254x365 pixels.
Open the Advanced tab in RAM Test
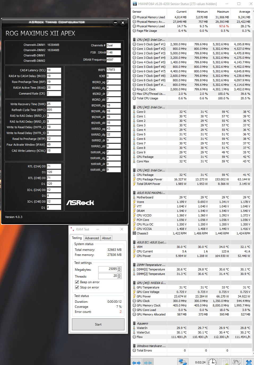point(92,238)
